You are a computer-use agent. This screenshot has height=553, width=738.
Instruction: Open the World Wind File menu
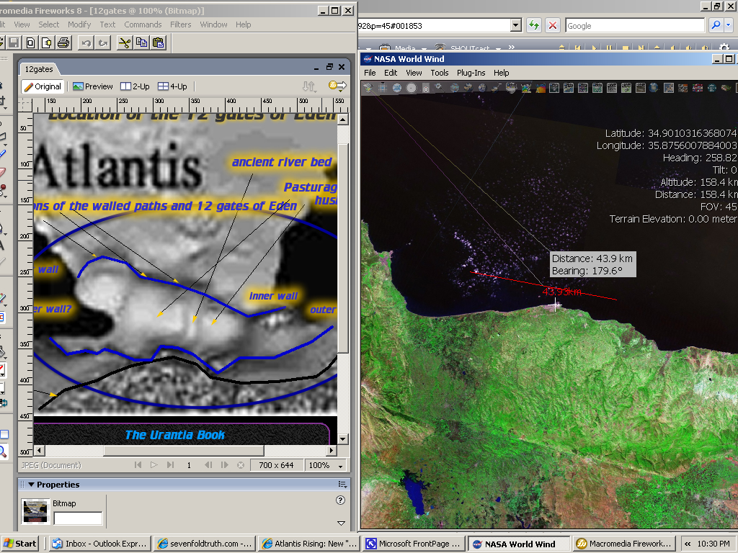point(370,73)
